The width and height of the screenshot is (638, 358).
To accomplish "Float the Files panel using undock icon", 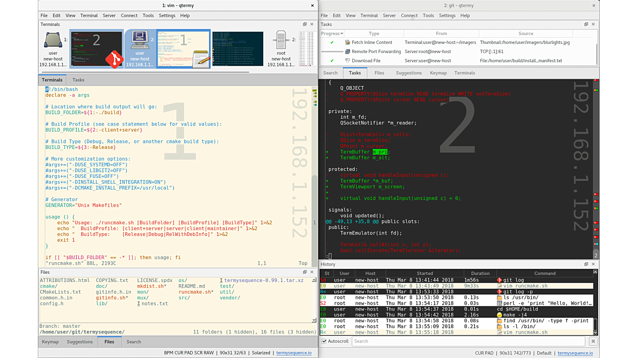I will pyautogui.click(x=305, y=272).
